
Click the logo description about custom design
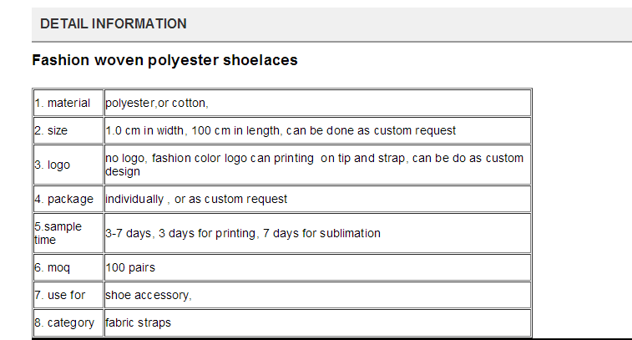click(x=317, y=165)
